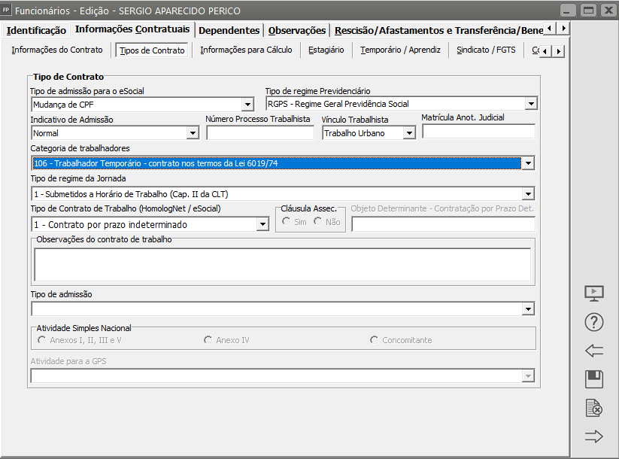Open help via question mark icon
Viewport: 619px width, 459px height.
(x=594, y=322)
